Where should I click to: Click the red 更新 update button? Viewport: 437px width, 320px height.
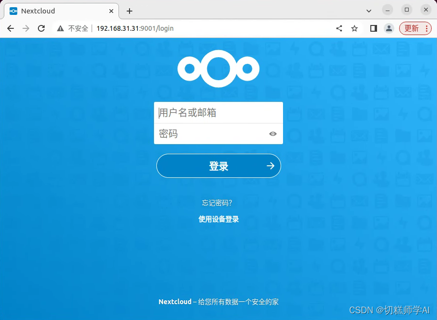click(412, 28)
